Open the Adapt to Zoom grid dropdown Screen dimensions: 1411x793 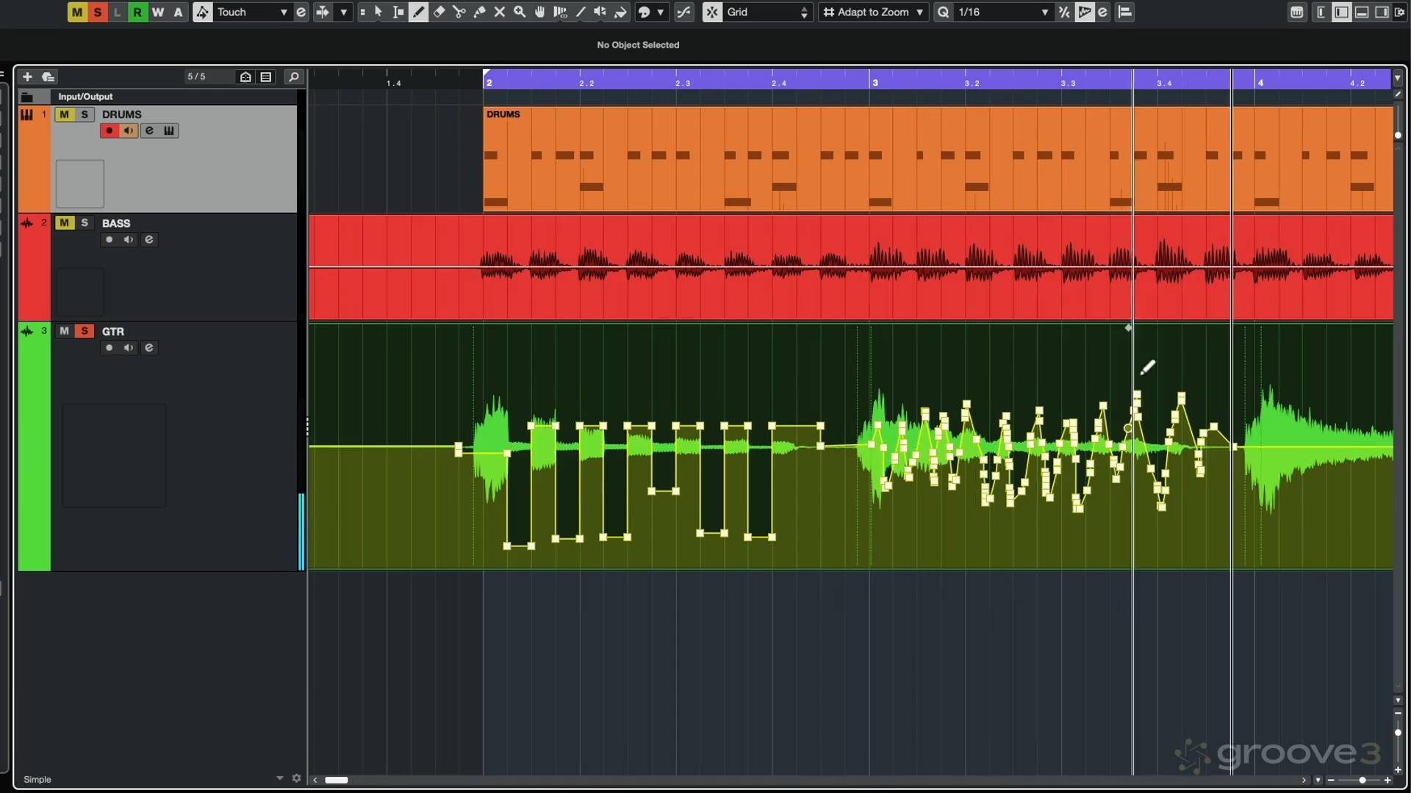tap(873, 12)
